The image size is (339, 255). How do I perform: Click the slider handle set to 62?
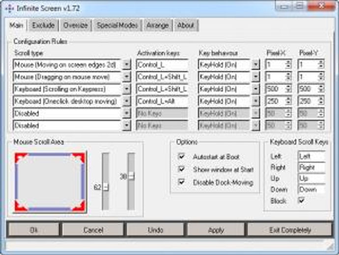click(106, 187)
